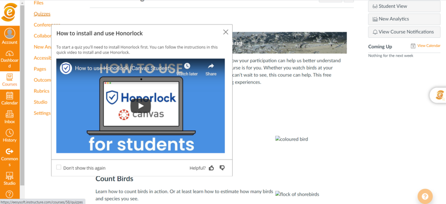
Task: Open New Analytics button
Action: click(x=404, y=19)
